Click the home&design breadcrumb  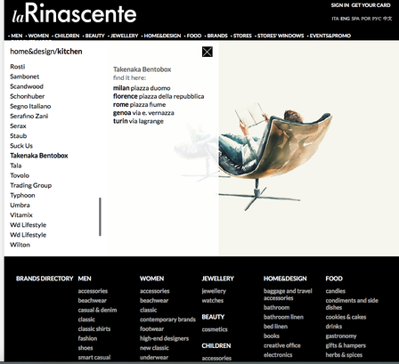tap(32, 52)
